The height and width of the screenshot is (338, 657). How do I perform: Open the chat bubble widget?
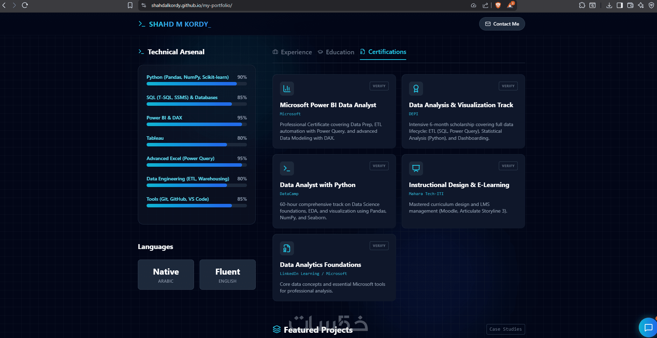(648, 327)
